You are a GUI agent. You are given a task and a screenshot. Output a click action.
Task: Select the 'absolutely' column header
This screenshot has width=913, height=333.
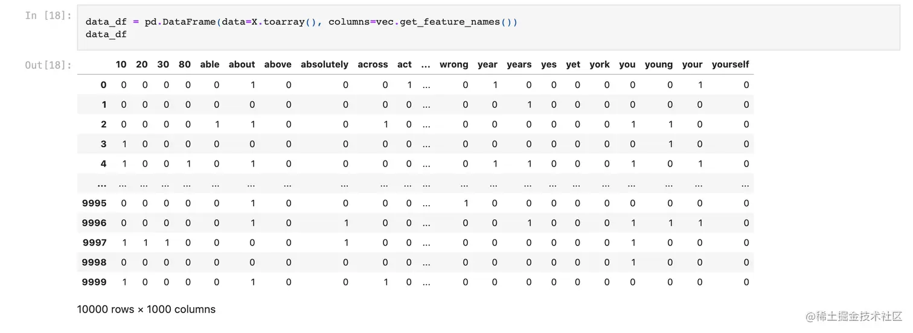tap(324, 65)
